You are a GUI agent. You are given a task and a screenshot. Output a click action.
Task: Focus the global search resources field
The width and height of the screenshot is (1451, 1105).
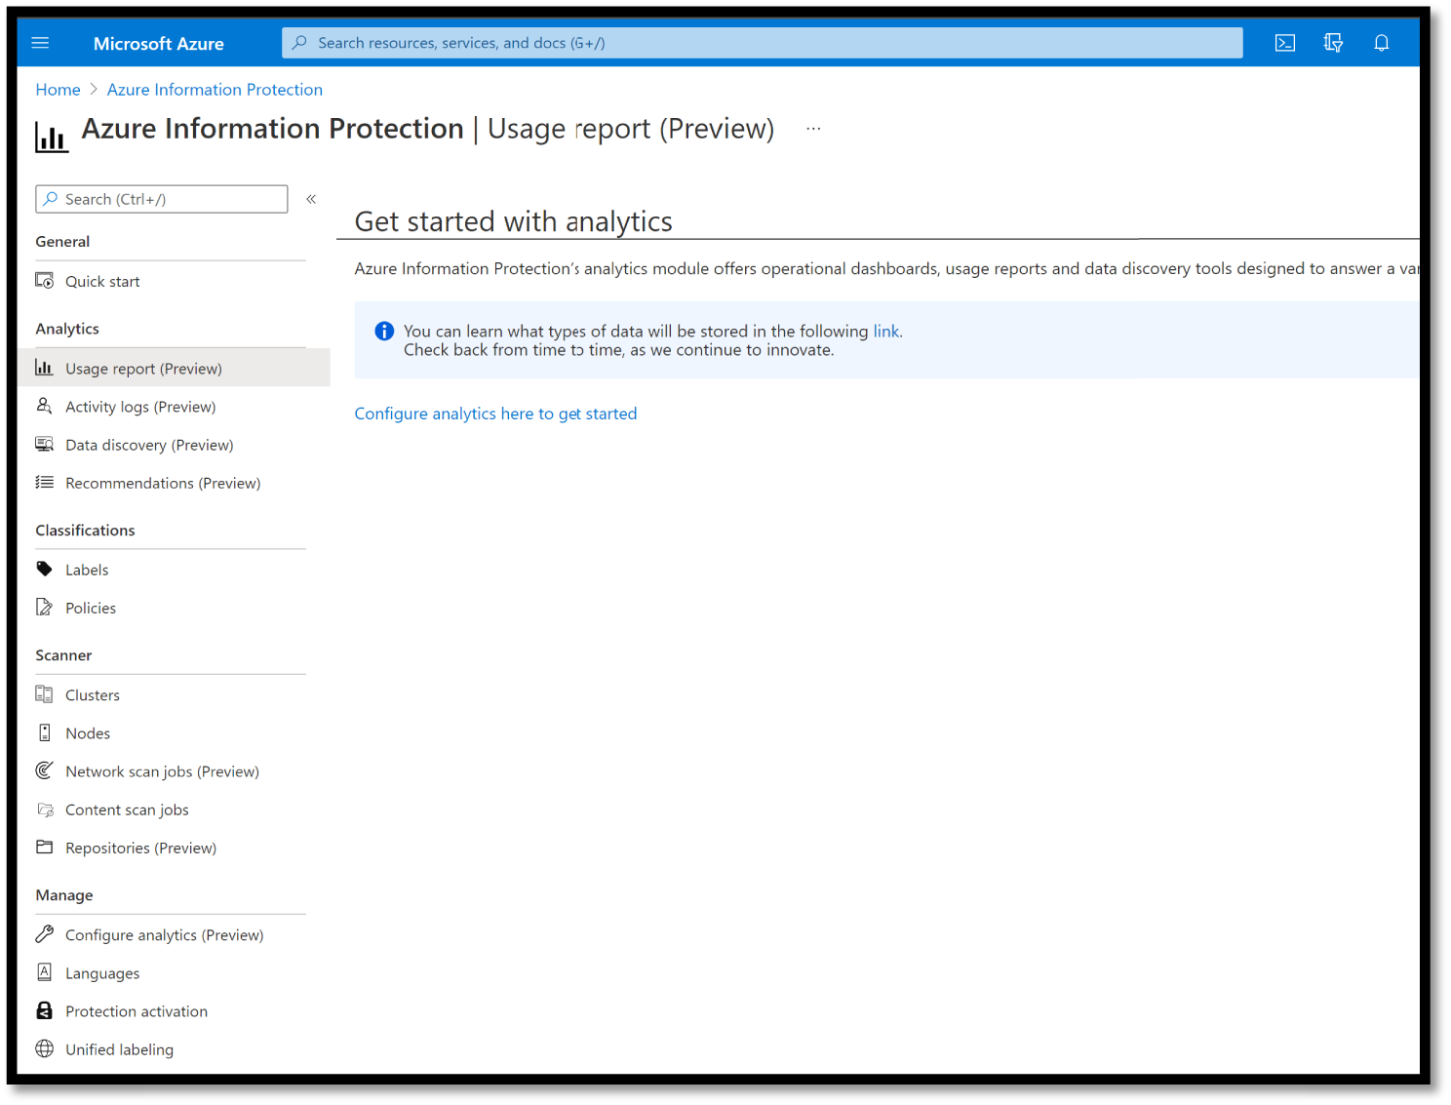[763, 43]
